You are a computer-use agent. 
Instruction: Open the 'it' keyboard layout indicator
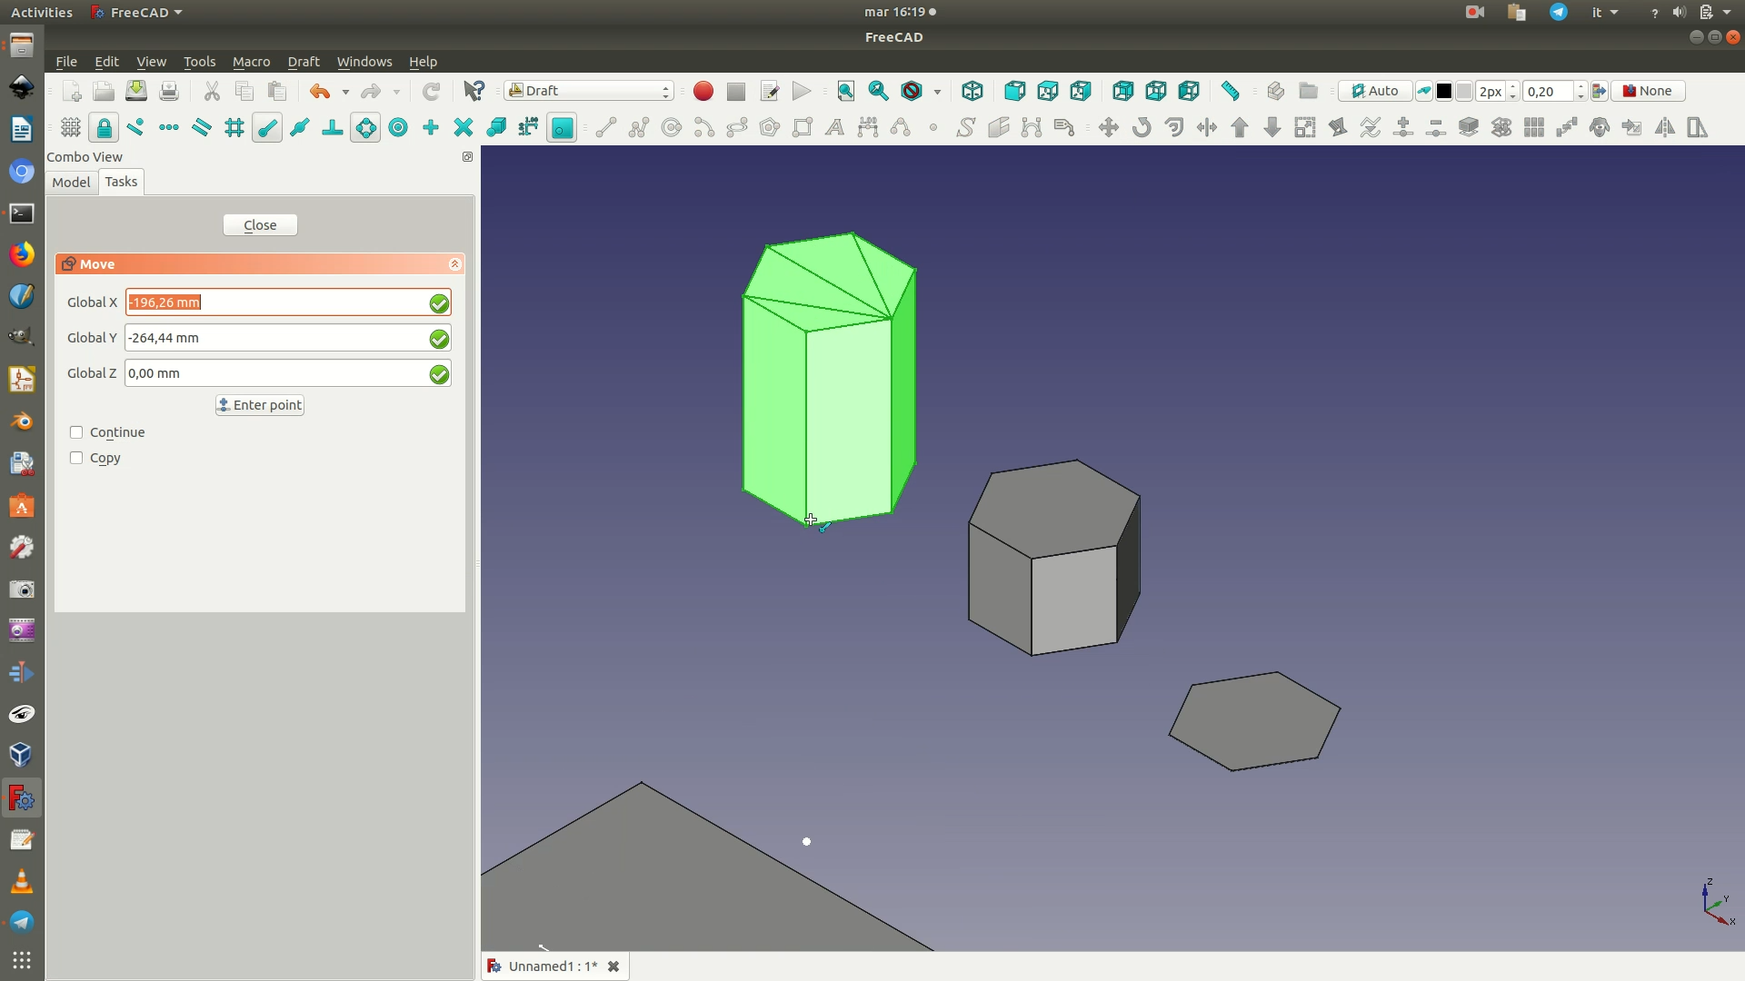click(x=1605, y=12)
